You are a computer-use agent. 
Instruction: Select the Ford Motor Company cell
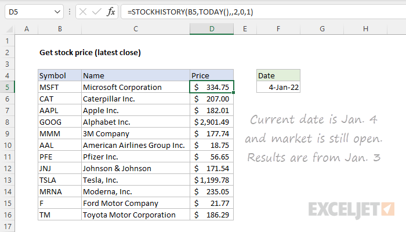tap(136, 203)
